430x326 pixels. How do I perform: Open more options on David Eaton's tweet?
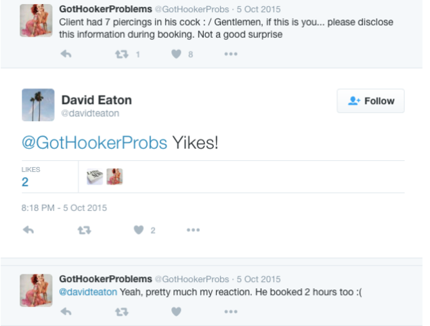pos(194,230)
